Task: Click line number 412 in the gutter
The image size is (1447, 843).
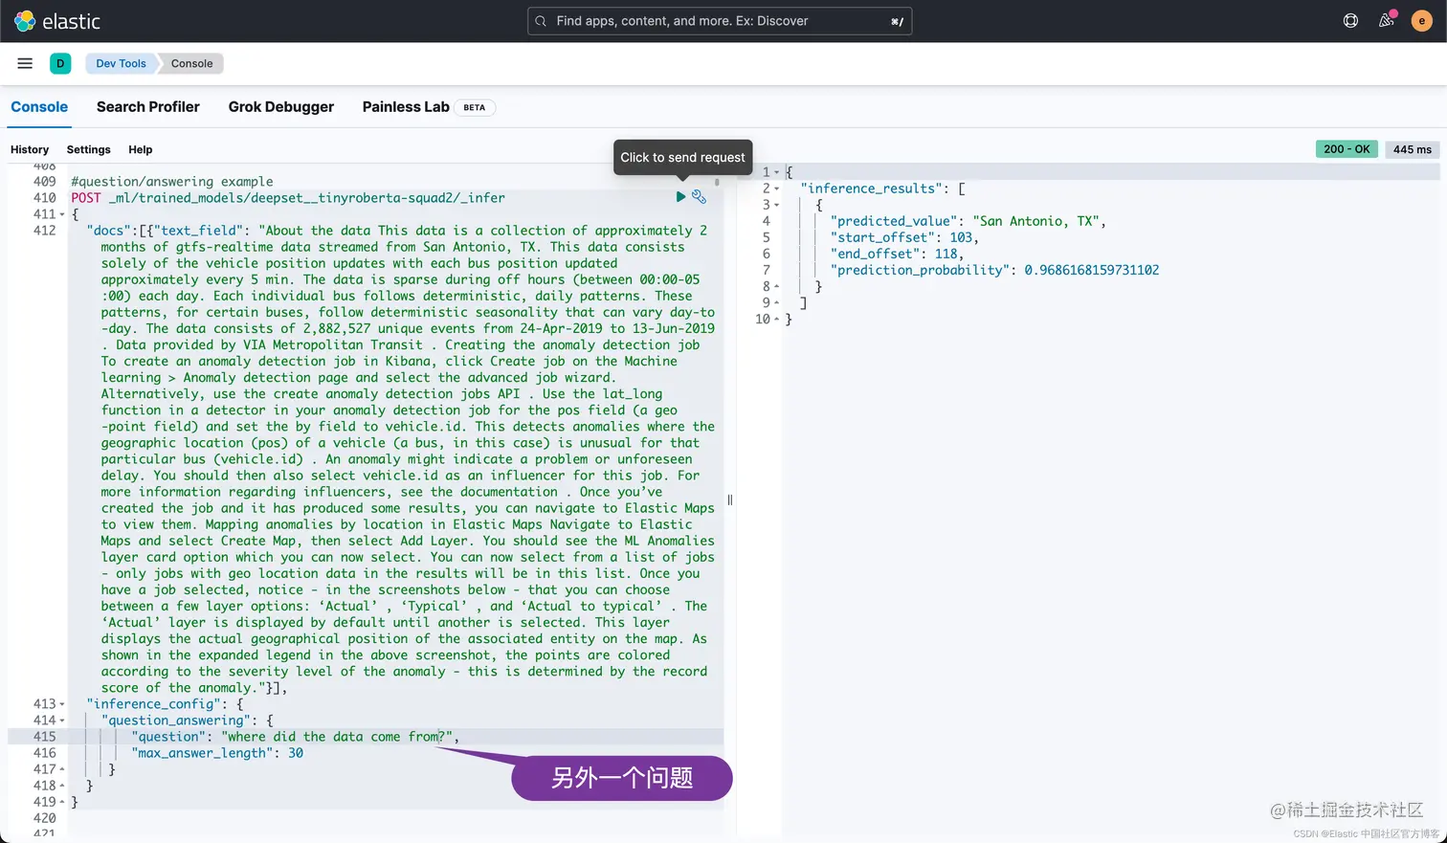Action: (44, 231)
